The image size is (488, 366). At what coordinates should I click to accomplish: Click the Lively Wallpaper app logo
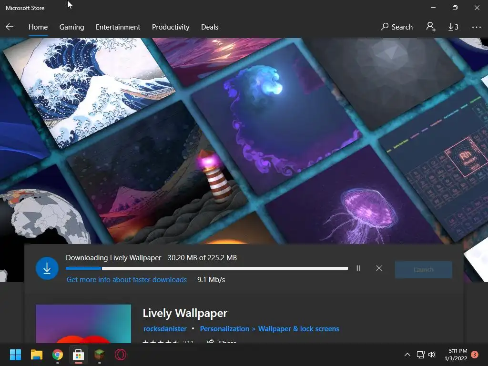83,324
